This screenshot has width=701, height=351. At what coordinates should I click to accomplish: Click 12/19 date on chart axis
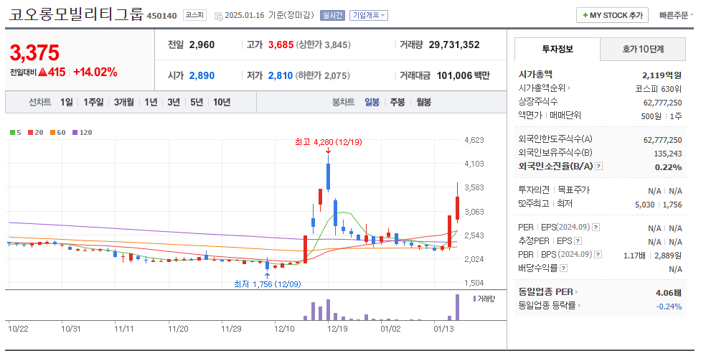337,329
